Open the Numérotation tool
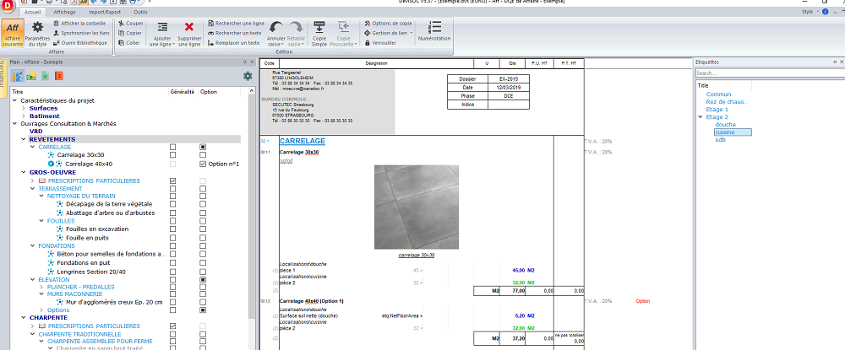 pyautogui.click(x=433, y=31)
